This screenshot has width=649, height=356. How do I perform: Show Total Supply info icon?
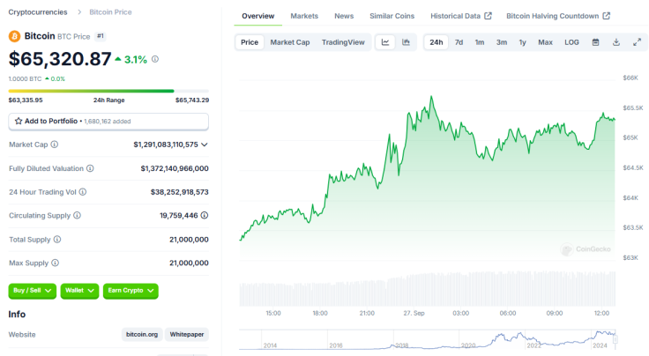(57, 240)
